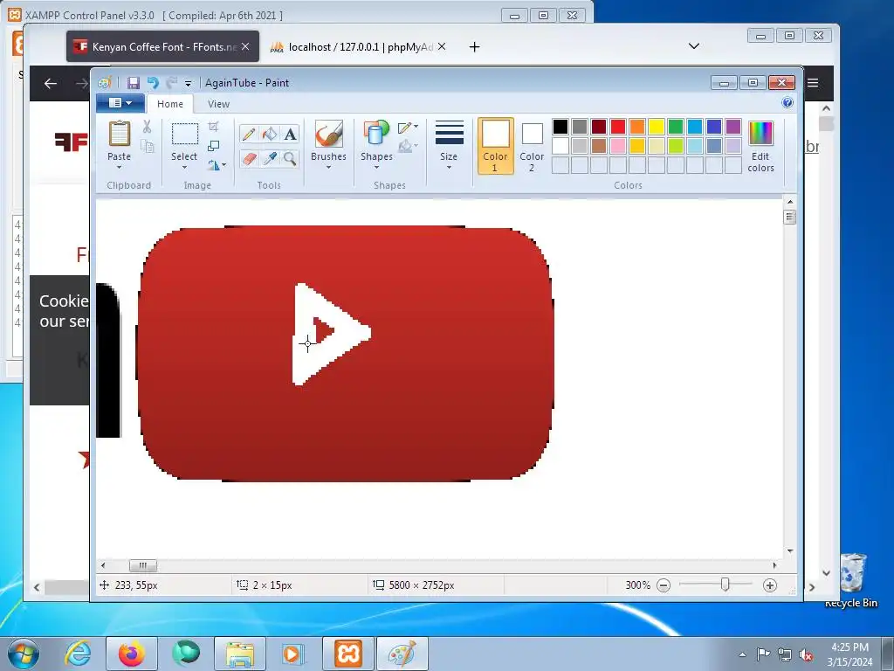Screen dimensions: 894x671
Task: Pick the purple color swatch
Action: pyautogui.click(x=733, y=127)
